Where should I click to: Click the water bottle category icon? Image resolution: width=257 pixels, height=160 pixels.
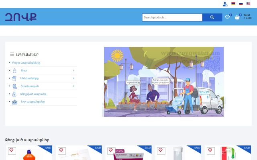14,70
